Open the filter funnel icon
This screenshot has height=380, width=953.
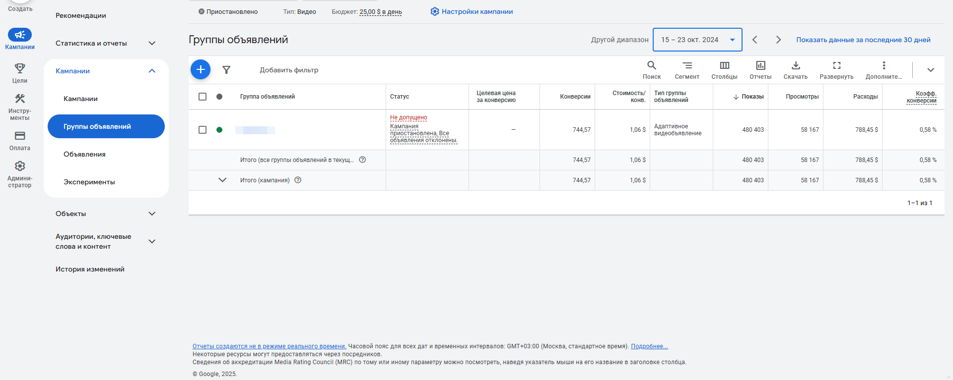tap(226, 70)
